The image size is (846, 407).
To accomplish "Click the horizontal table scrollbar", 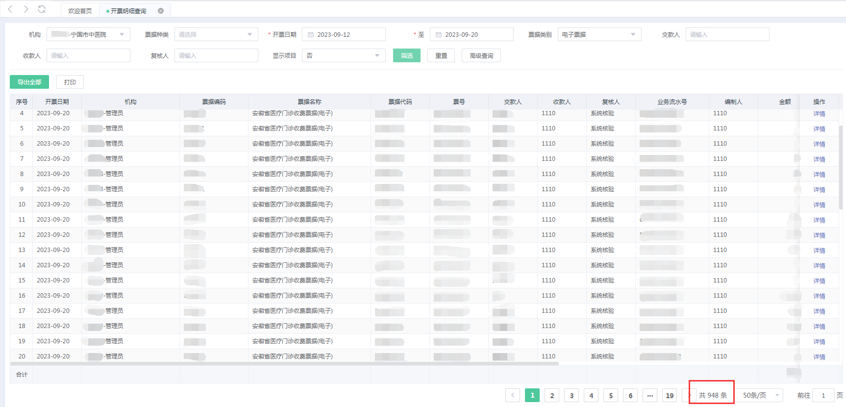I will 284,364.
